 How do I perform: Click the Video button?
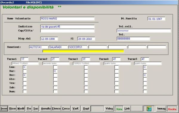109,109
